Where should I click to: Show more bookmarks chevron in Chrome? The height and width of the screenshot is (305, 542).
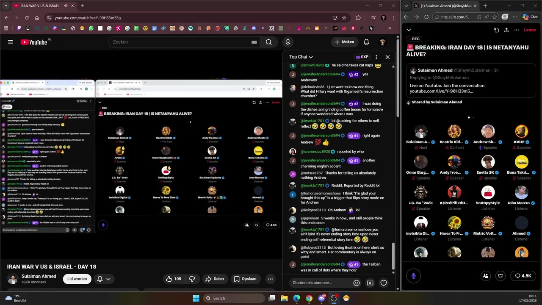[390, 28]
